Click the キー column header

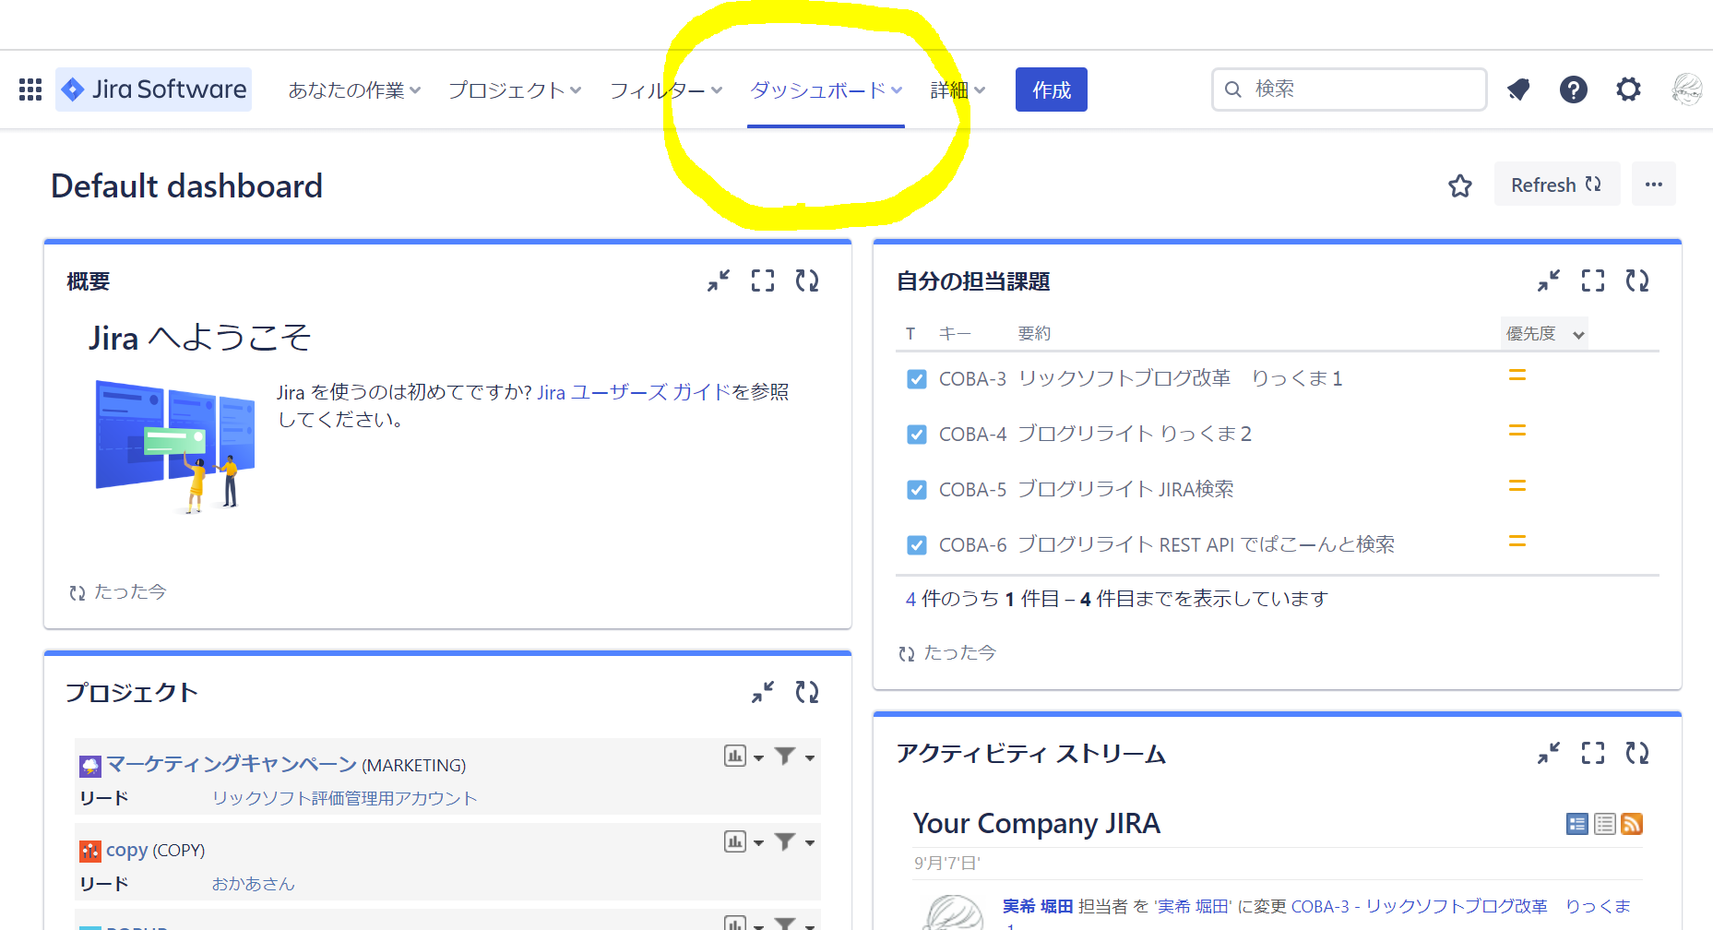(955, 334)
